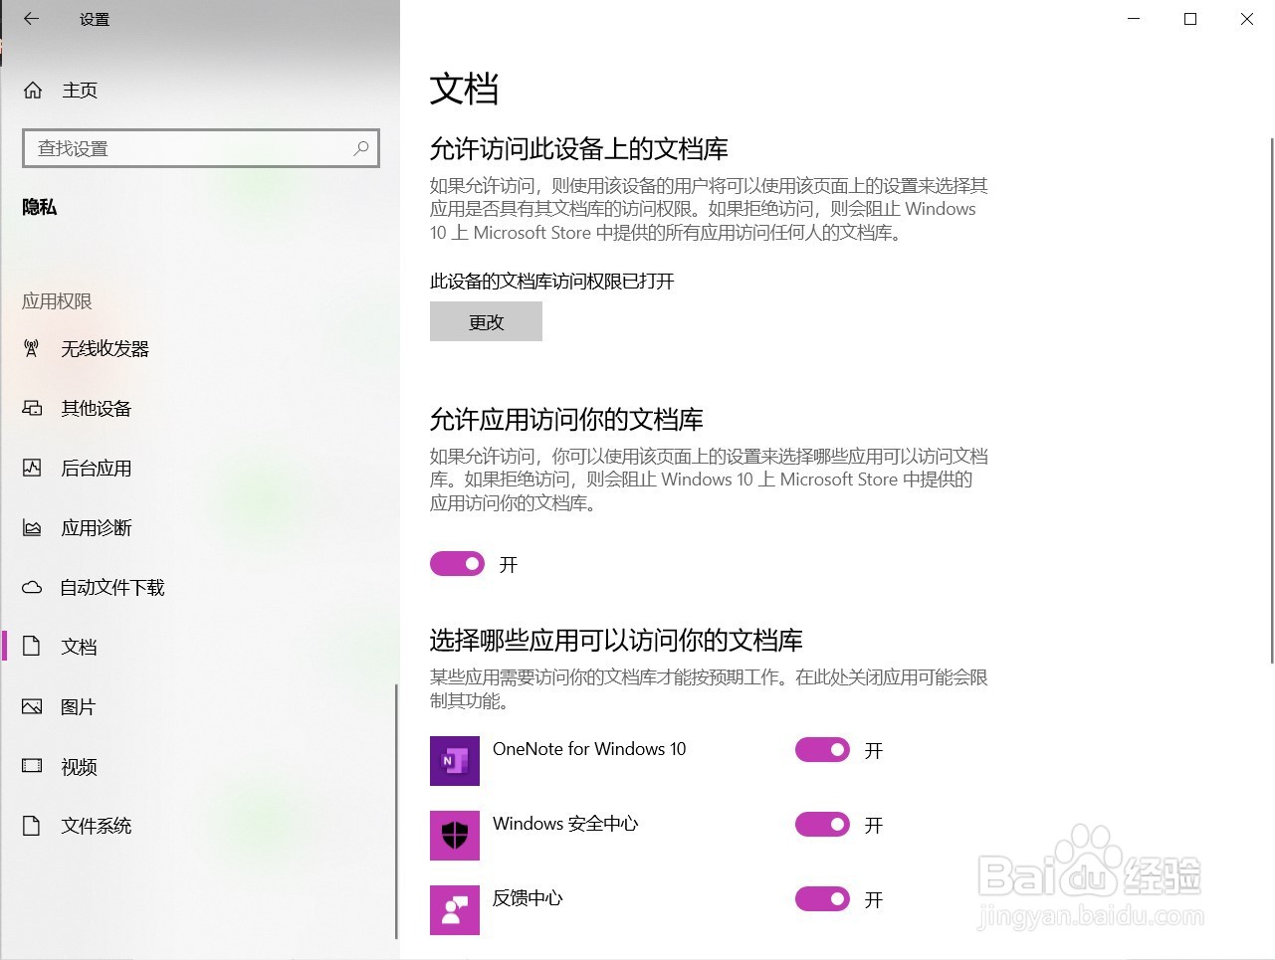
Task: Click the 更改 button
Action: pyautogui.click(x=486, y=322)
